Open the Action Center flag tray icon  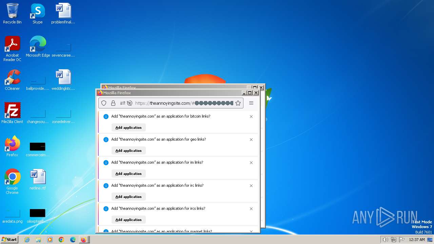tap(402, 240)
